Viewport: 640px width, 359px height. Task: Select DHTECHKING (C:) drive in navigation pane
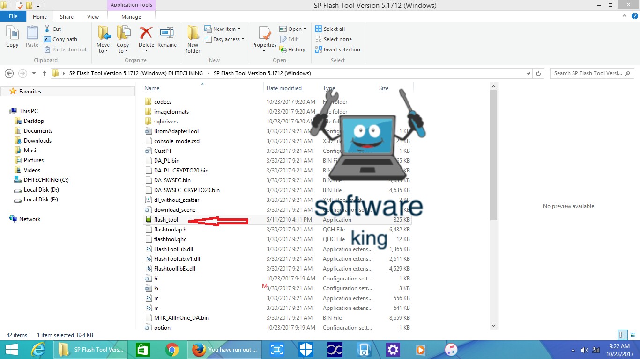point(46,180)
